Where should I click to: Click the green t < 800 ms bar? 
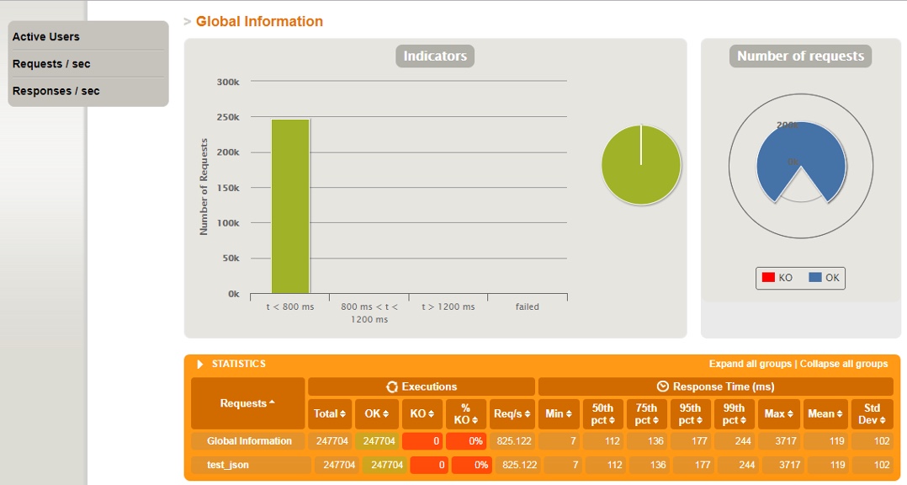pos(290,206)
